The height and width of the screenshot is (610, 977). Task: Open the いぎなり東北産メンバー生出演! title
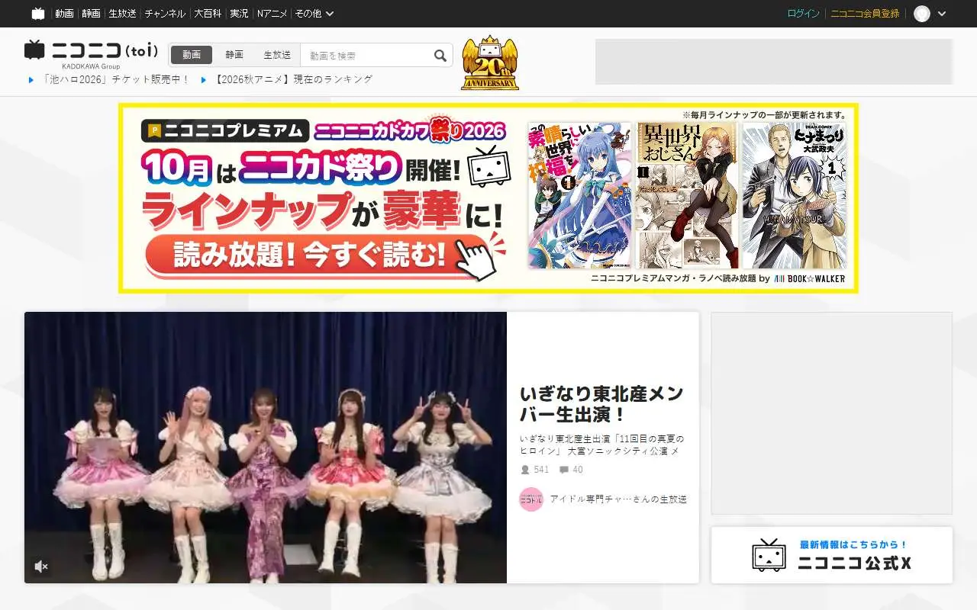coord(601,404)
